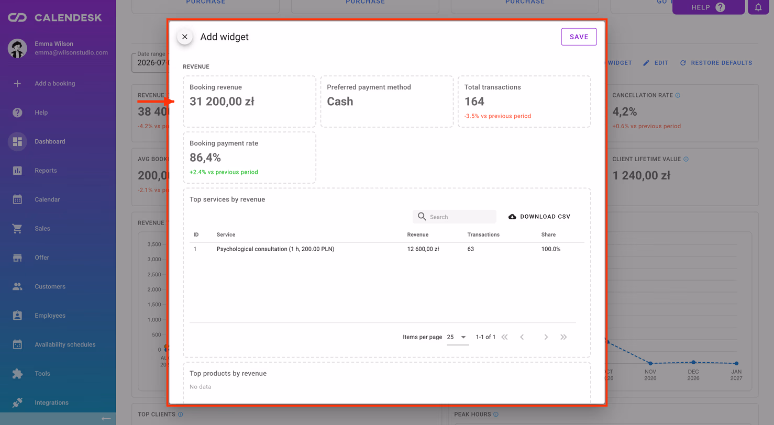Image resolution: width=774 pixels, height=425 pixels.
Task: Go to last page of services table
Action: [x=563, y=337]
